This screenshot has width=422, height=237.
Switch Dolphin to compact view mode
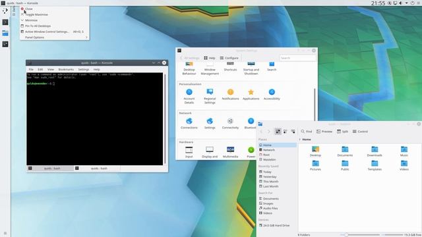click(286, 132)
